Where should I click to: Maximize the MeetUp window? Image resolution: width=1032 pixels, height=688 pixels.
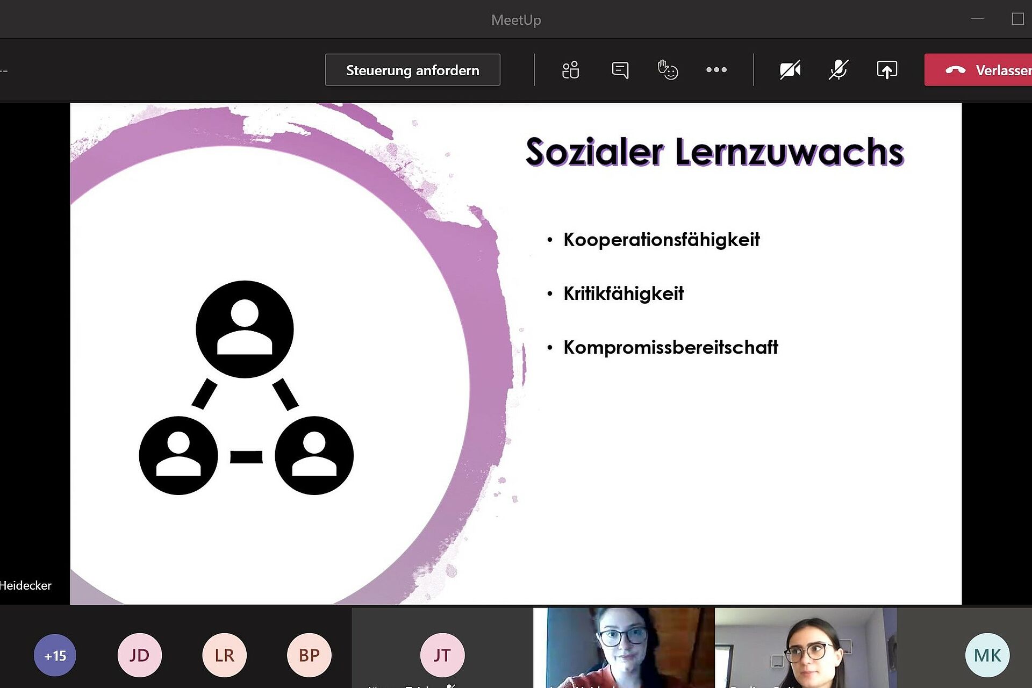(x=1017, y=19)
